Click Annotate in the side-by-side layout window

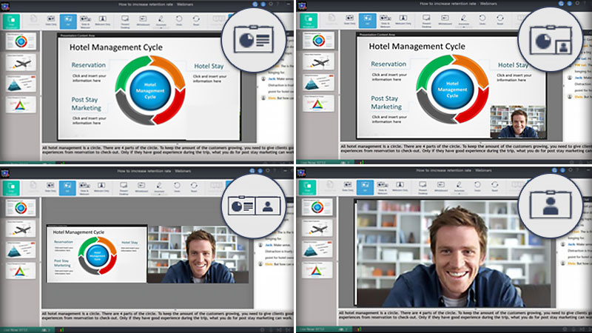point(159,187)
